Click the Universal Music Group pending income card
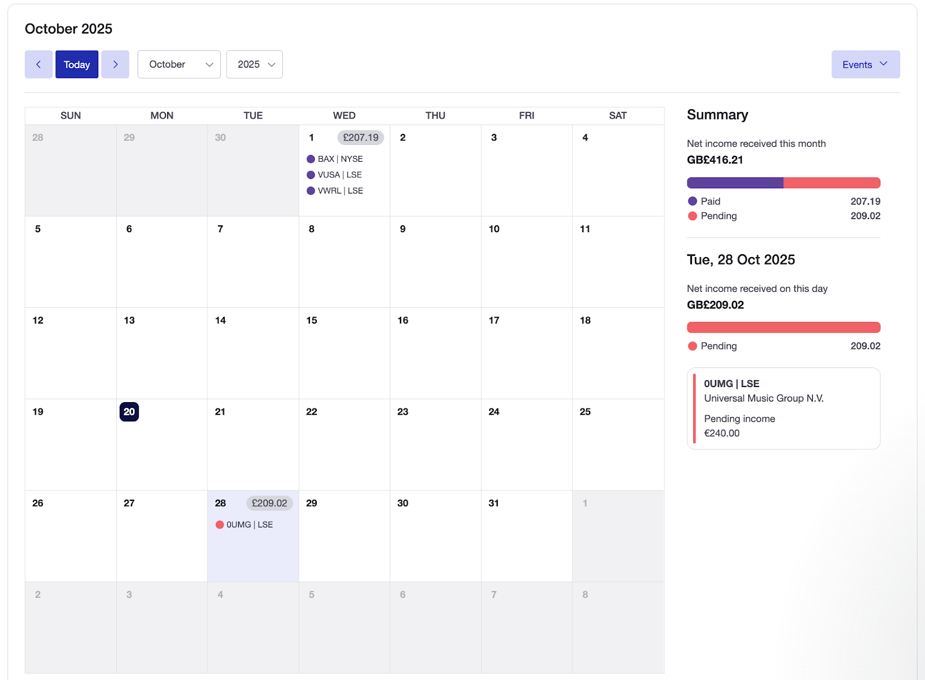Screen dimensions: 925x680 tap(783, 408)
